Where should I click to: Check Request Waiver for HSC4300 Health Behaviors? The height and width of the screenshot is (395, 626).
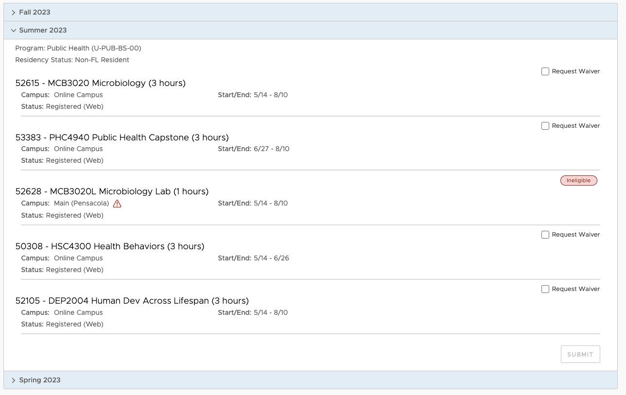[x=545, y=235]
